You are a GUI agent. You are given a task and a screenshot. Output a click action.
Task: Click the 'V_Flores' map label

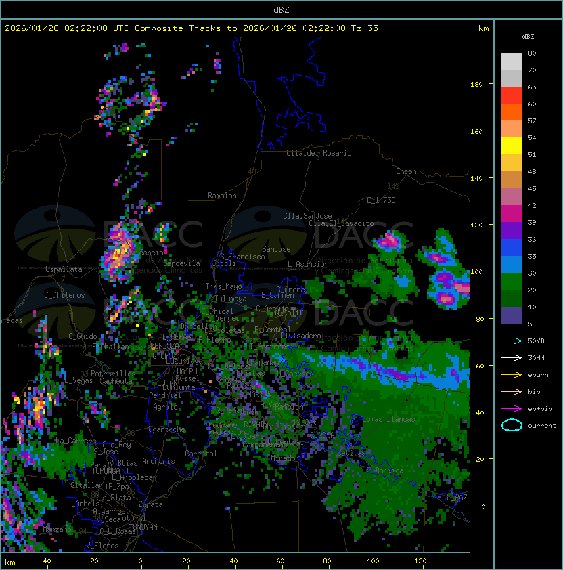pyautogui.click(x=102, y=546)
